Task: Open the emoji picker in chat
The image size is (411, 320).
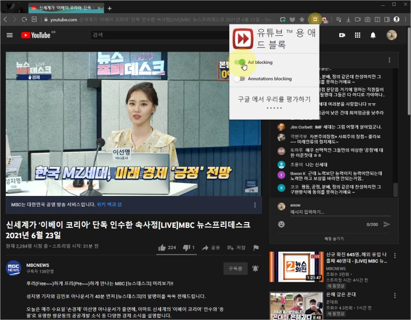Action: coord(281,224)
